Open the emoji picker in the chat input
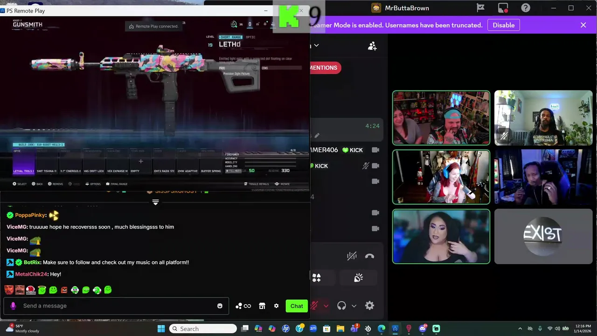Image resolution: width=597 pixels, height=336 pixels. (220, 306)
